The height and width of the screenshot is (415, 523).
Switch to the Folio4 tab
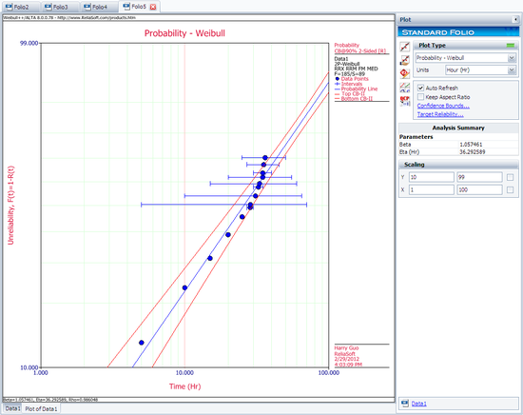pyautogui.click(x=99, y=7)
